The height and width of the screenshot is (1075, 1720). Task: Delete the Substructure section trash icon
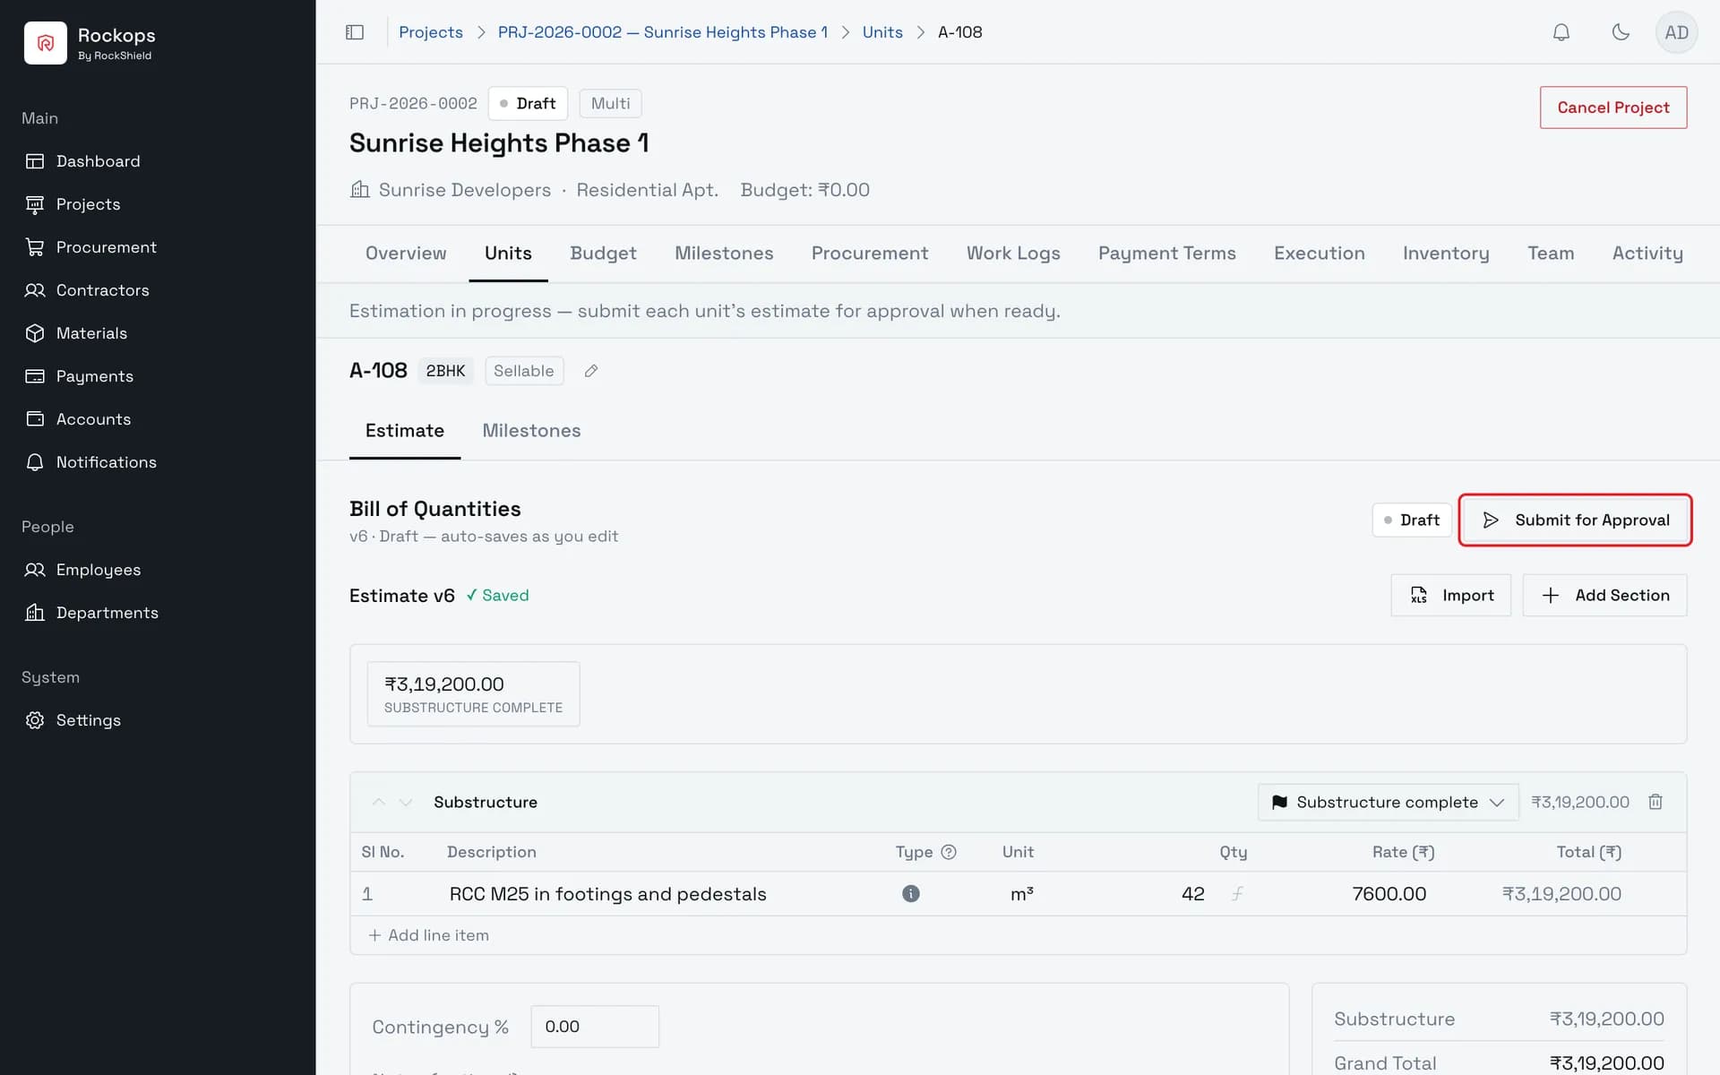tap(1655, 802)
